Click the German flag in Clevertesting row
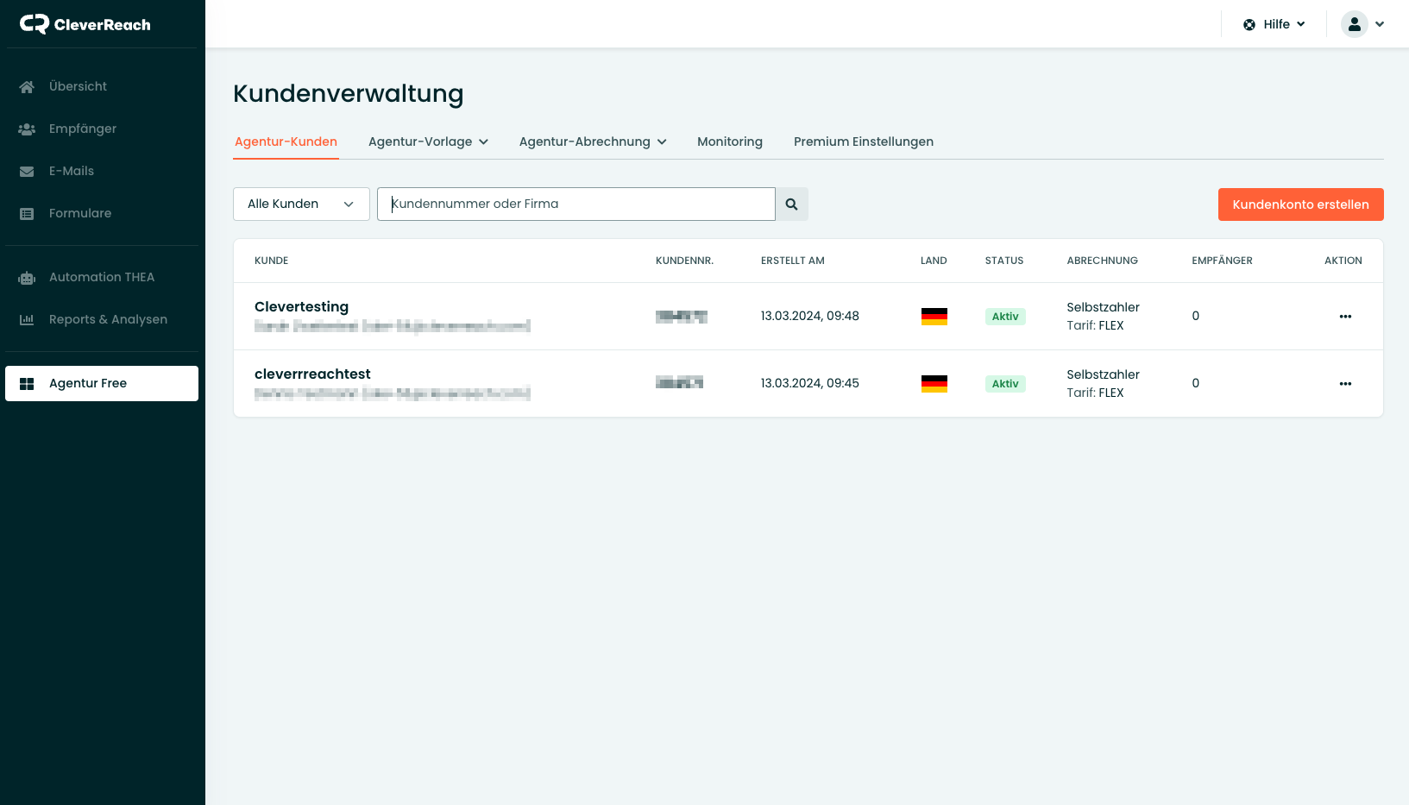Screen dimensions: 1409x805 coord(934,317)
